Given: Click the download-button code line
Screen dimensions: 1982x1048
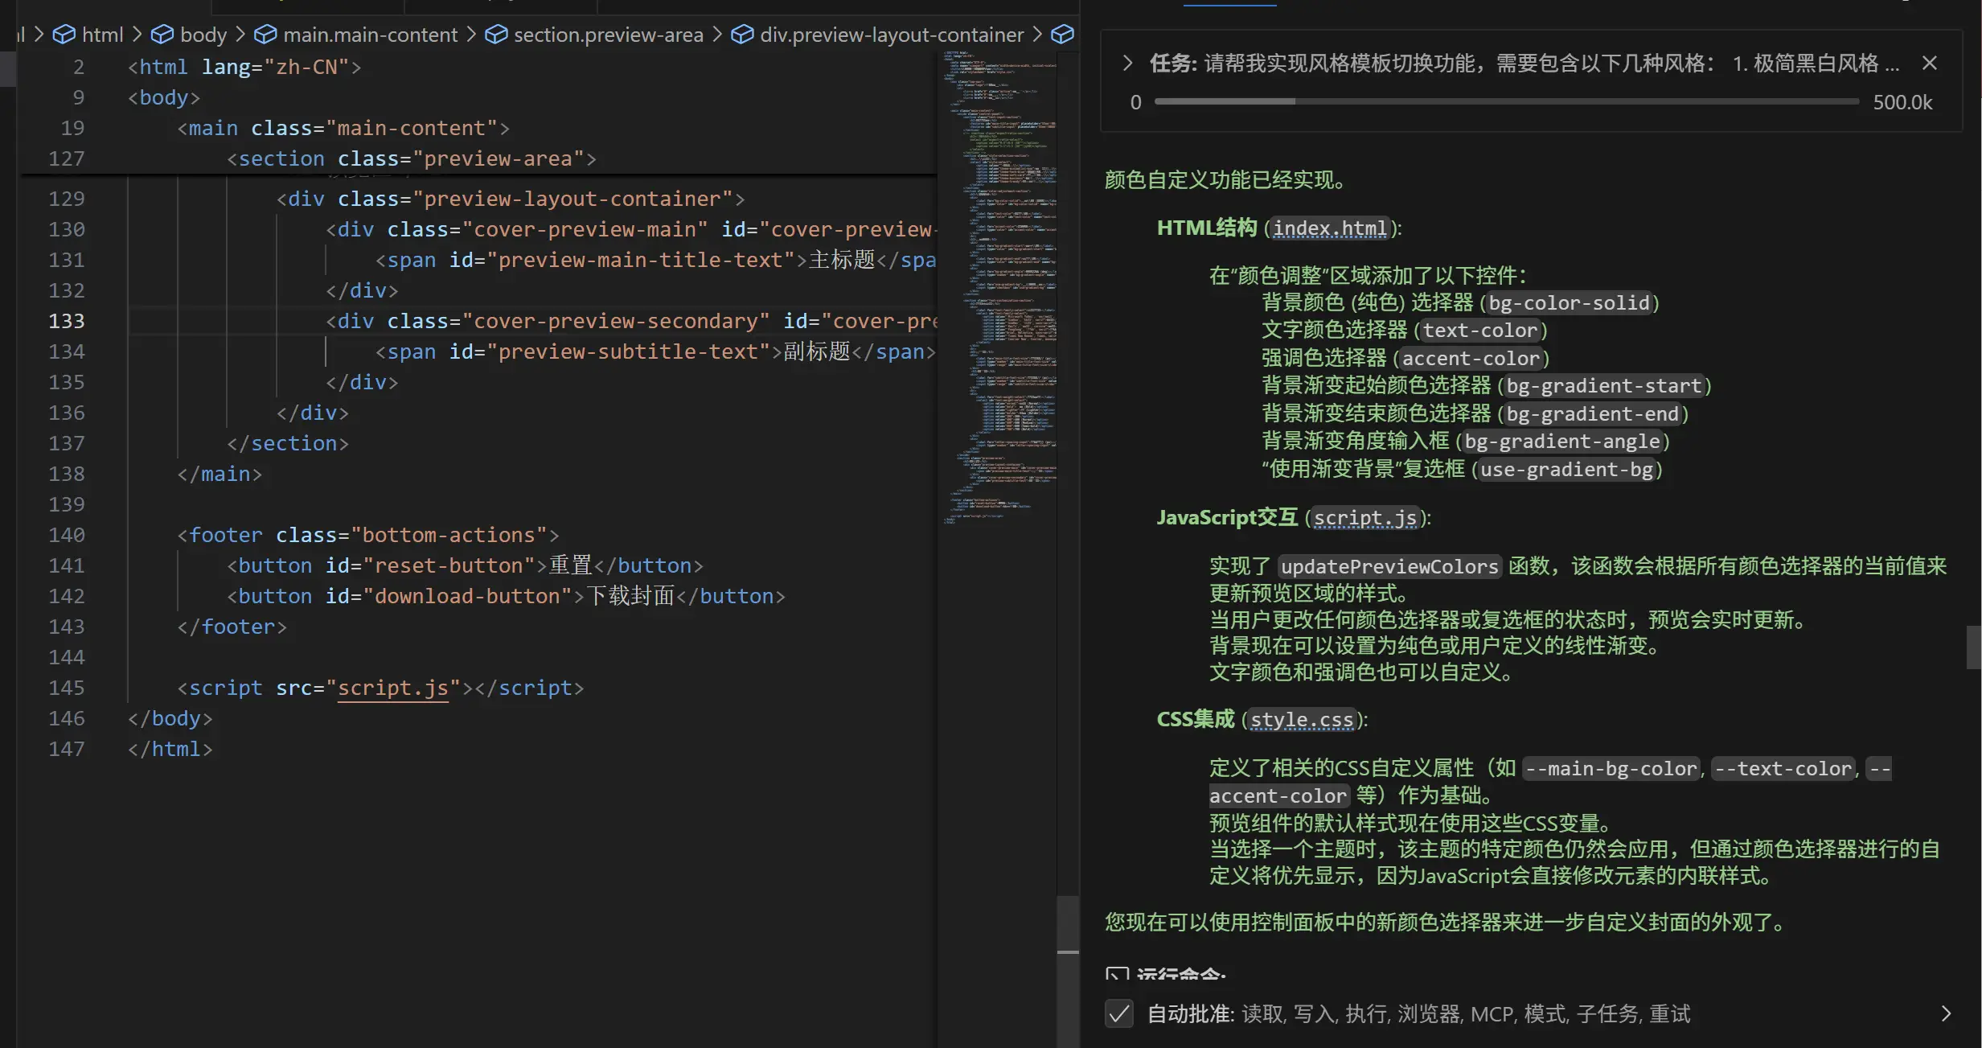Looking at the screenshot, I should click(506, 596).
